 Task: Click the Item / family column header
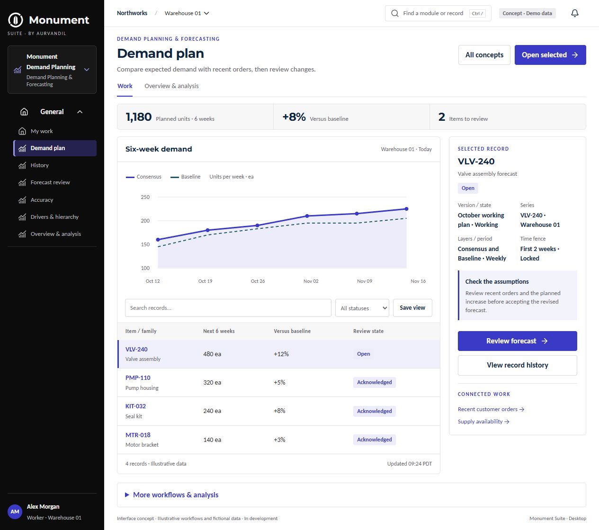(x=141, y=331)
